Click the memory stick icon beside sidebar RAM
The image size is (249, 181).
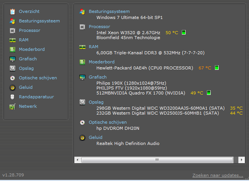[13, 40]
